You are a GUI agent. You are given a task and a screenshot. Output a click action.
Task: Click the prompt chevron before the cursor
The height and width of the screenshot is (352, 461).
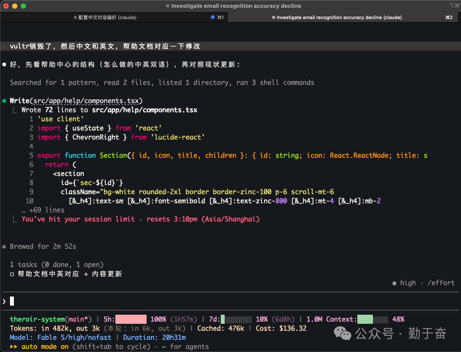[4, 301]
